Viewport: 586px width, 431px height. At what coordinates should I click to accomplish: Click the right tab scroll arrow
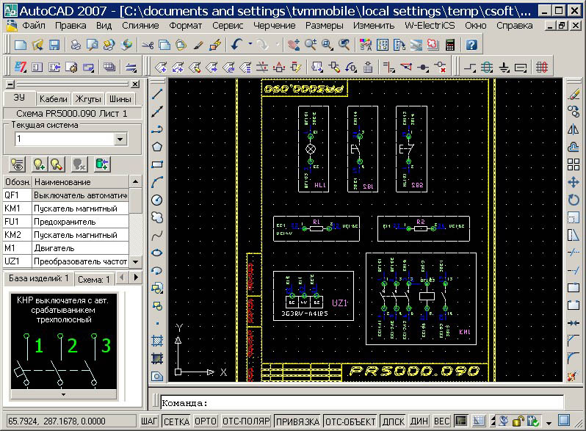coord(136,278)
